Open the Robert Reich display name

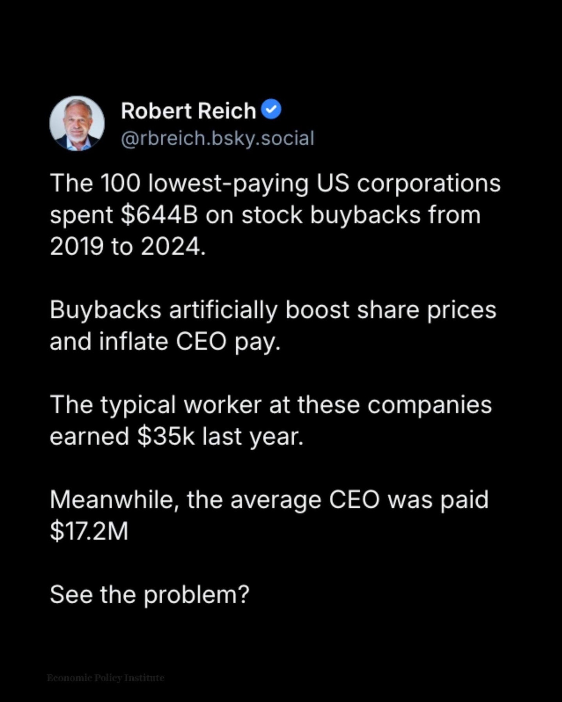pos(188,111)
